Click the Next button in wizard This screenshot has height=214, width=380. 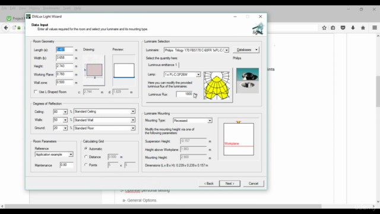230,184
